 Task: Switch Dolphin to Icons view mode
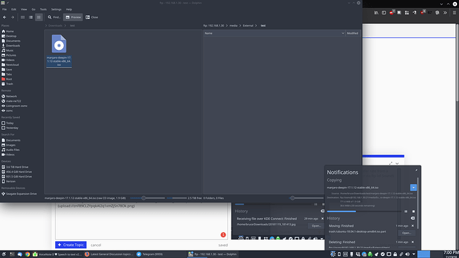23,17
